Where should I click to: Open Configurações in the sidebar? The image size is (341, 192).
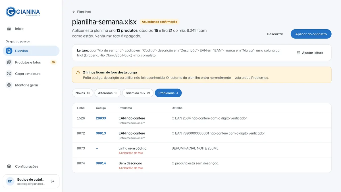tap(31, 166)
